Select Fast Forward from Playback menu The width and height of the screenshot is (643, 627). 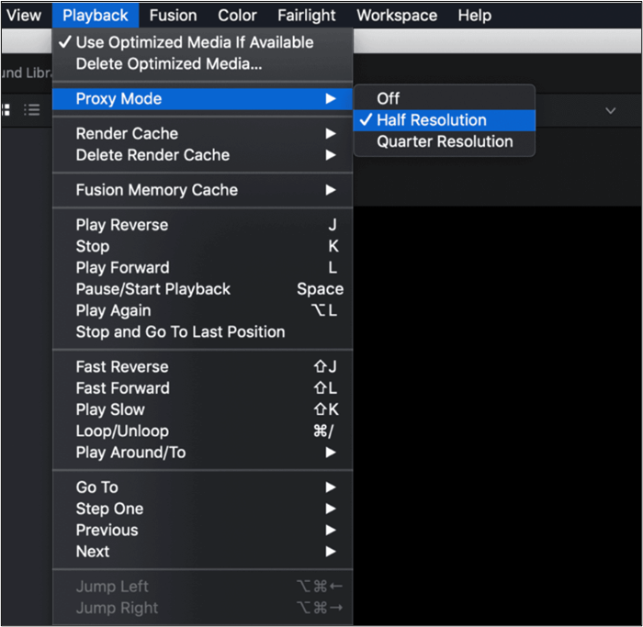(x=122, y=388)
